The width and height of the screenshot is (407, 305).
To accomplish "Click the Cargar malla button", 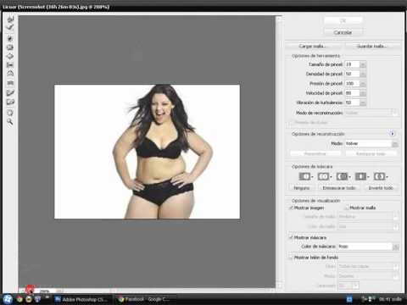I will pyautogui.click(x=313, y=46).
